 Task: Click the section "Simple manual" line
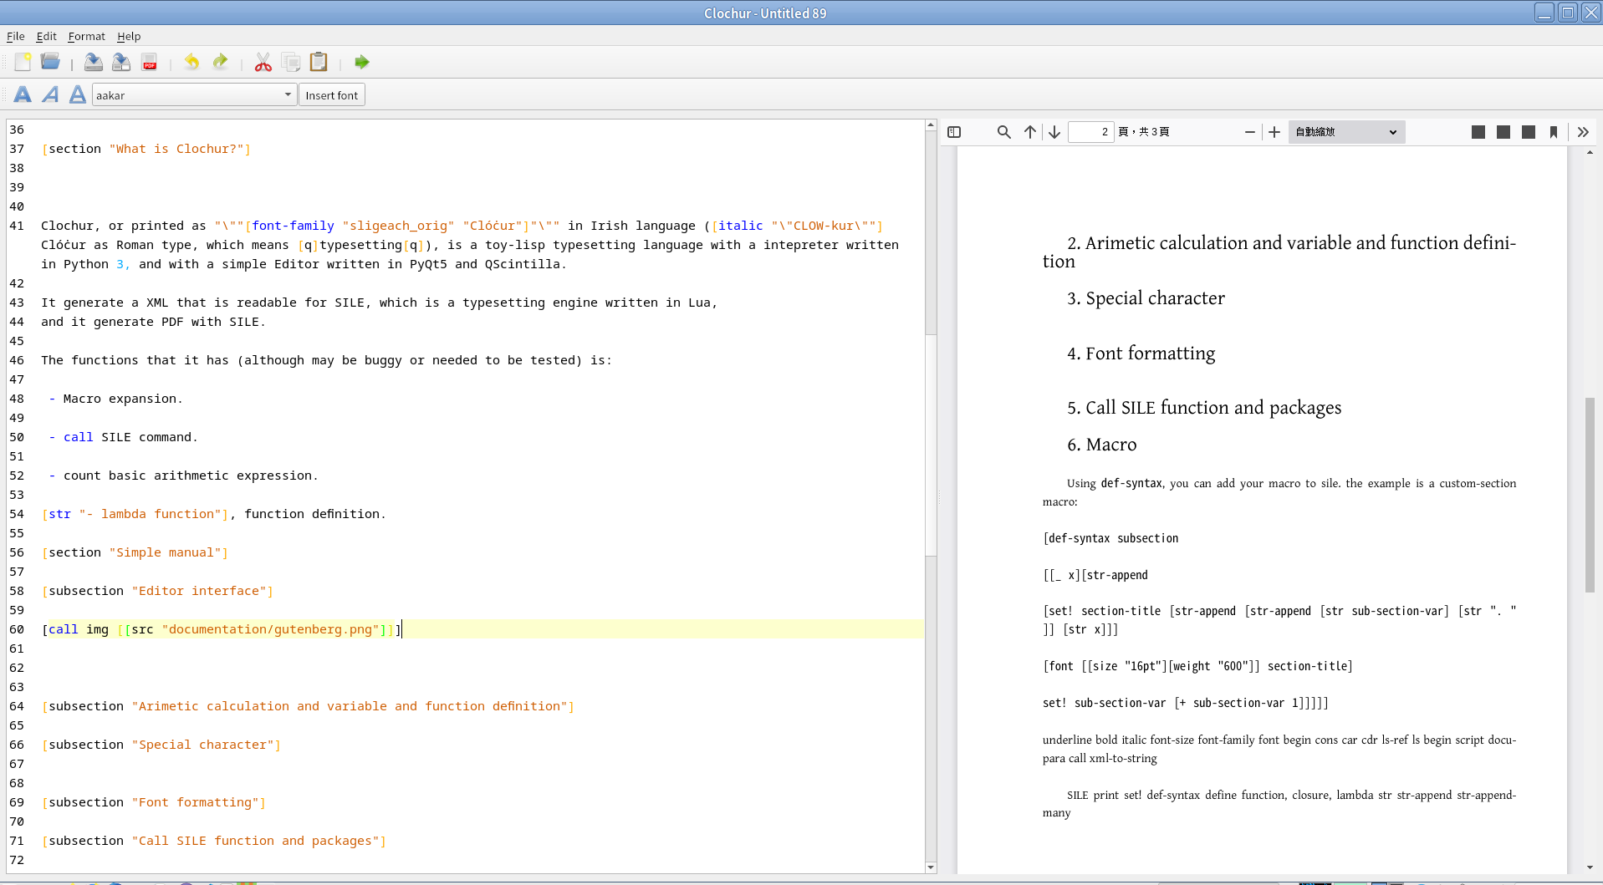(x=135, y=552)
